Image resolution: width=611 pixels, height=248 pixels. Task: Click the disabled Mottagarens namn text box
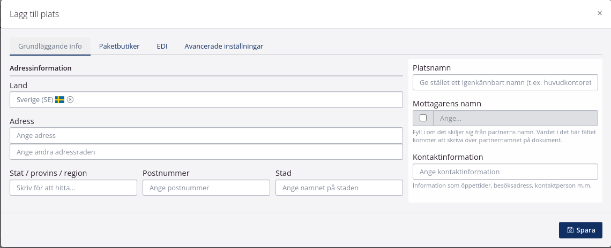[x=515, y=118]
